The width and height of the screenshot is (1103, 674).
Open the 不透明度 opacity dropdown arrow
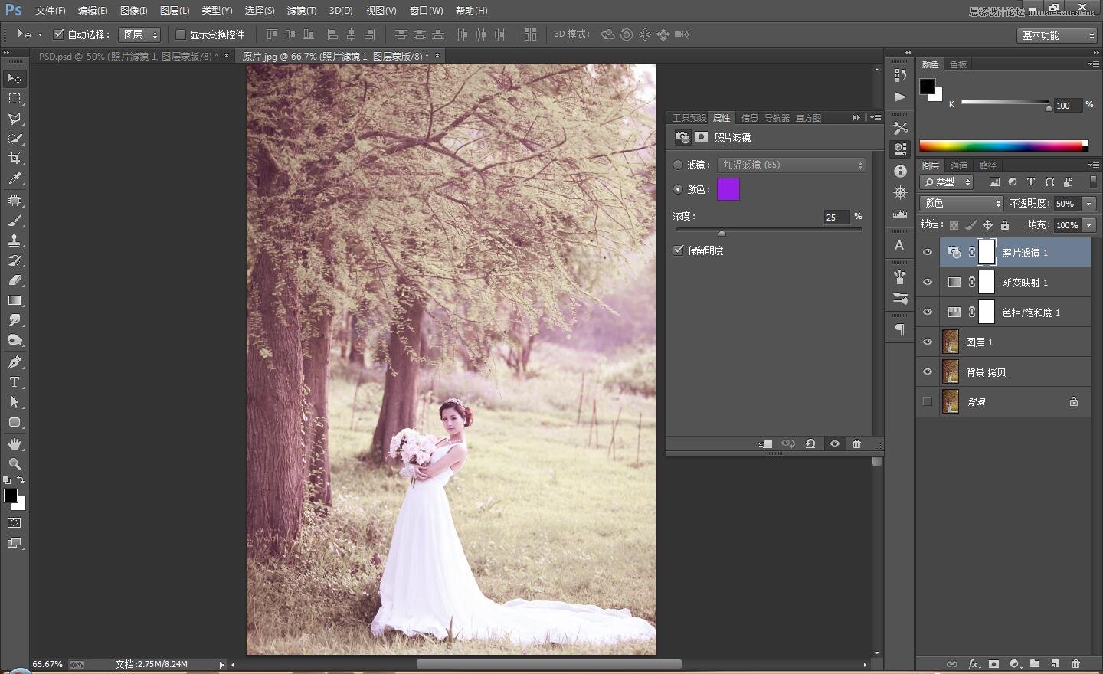pyautogui.click(x=1088, y=204)
